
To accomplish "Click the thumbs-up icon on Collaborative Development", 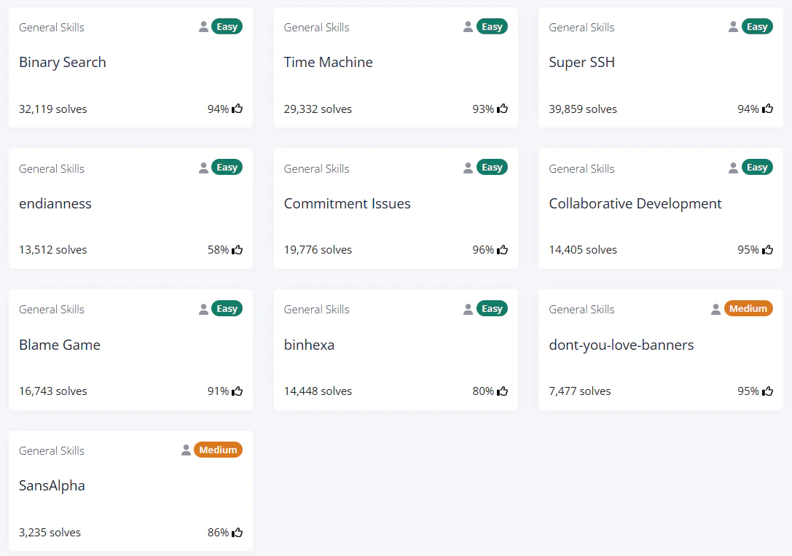I will pos(768,249).
